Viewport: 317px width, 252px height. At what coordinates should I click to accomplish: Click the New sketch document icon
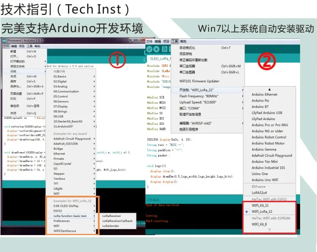click(x=164, y=49)
